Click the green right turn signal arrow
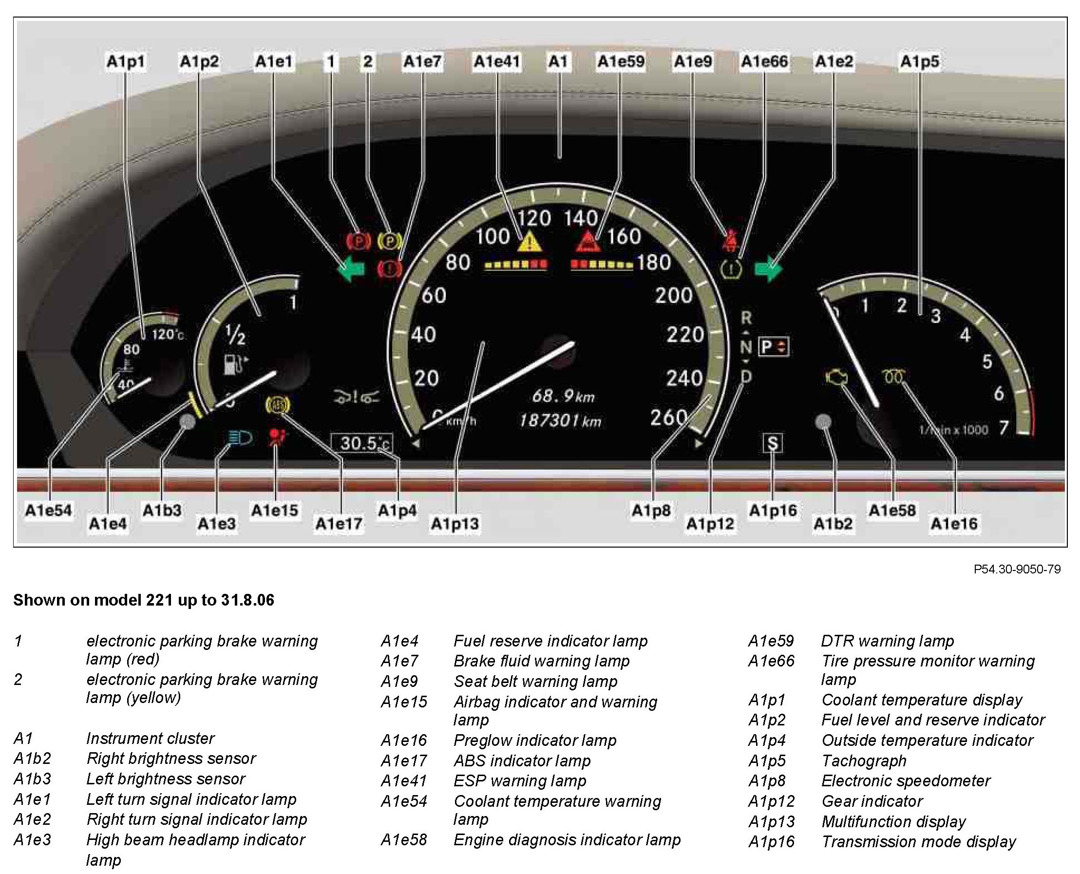1080x874 pixels. coord(768,268)
